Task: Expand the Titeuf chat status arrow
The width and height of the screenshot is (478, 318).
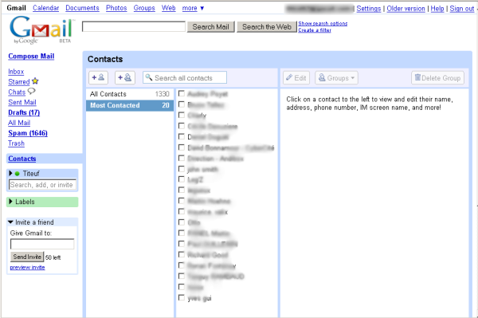Action: tap(10, 173)
